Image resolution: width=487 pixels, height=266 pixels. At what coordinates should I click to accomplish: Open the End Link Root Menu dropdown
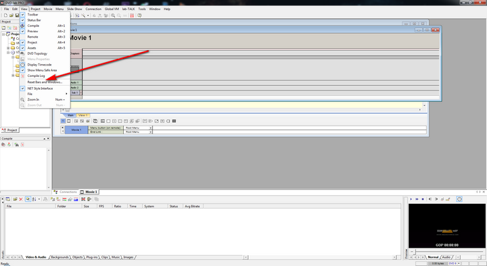point(151,132)
